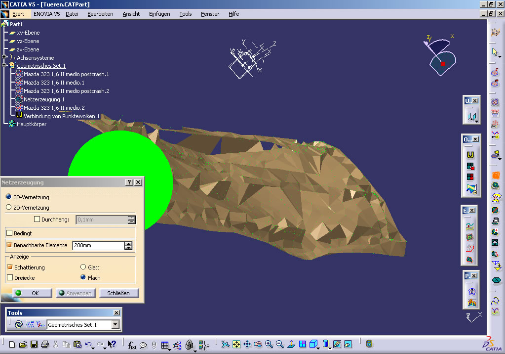Open the Datei menu

72,14
